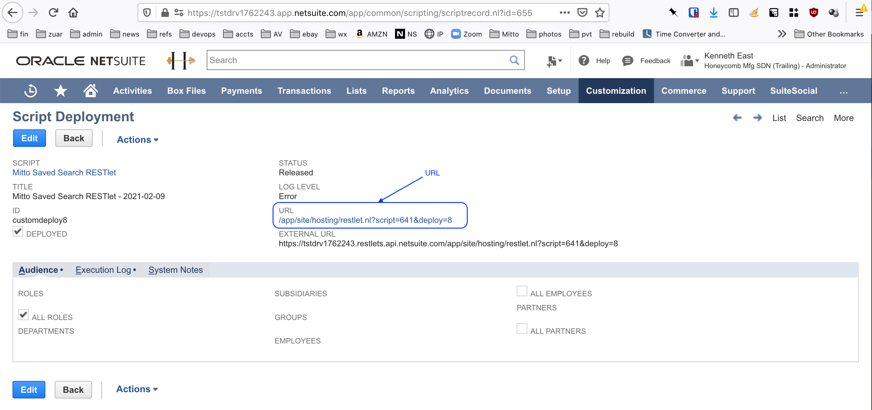This screenshot has width=872, height=410.
Task: Click the Feedback speech bubble icon
Action: pyautogui.click(x=628, y=61)
